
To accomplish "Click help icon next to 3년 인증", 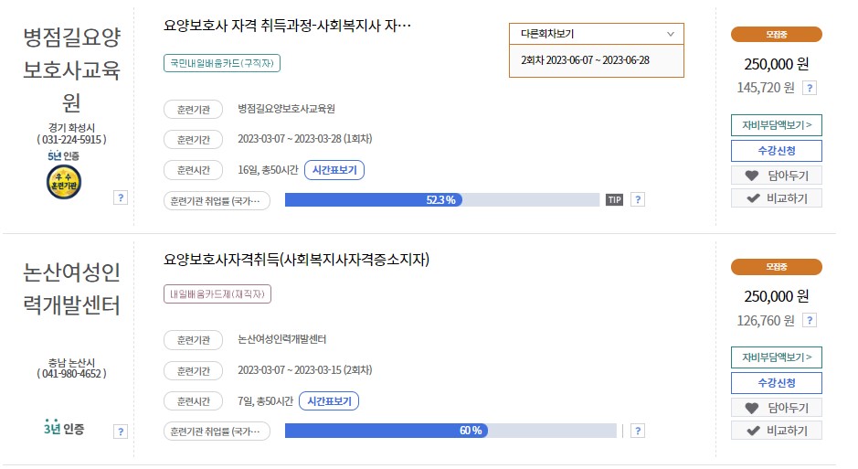I will point(121,432).
